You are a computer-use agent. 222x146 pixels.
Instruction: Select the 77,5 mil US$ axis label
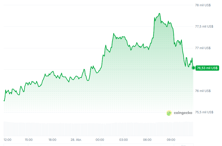click(204, 26)
